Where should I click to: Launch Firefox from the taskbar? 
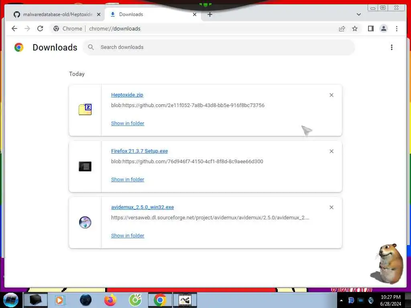[x=110, y=300]
